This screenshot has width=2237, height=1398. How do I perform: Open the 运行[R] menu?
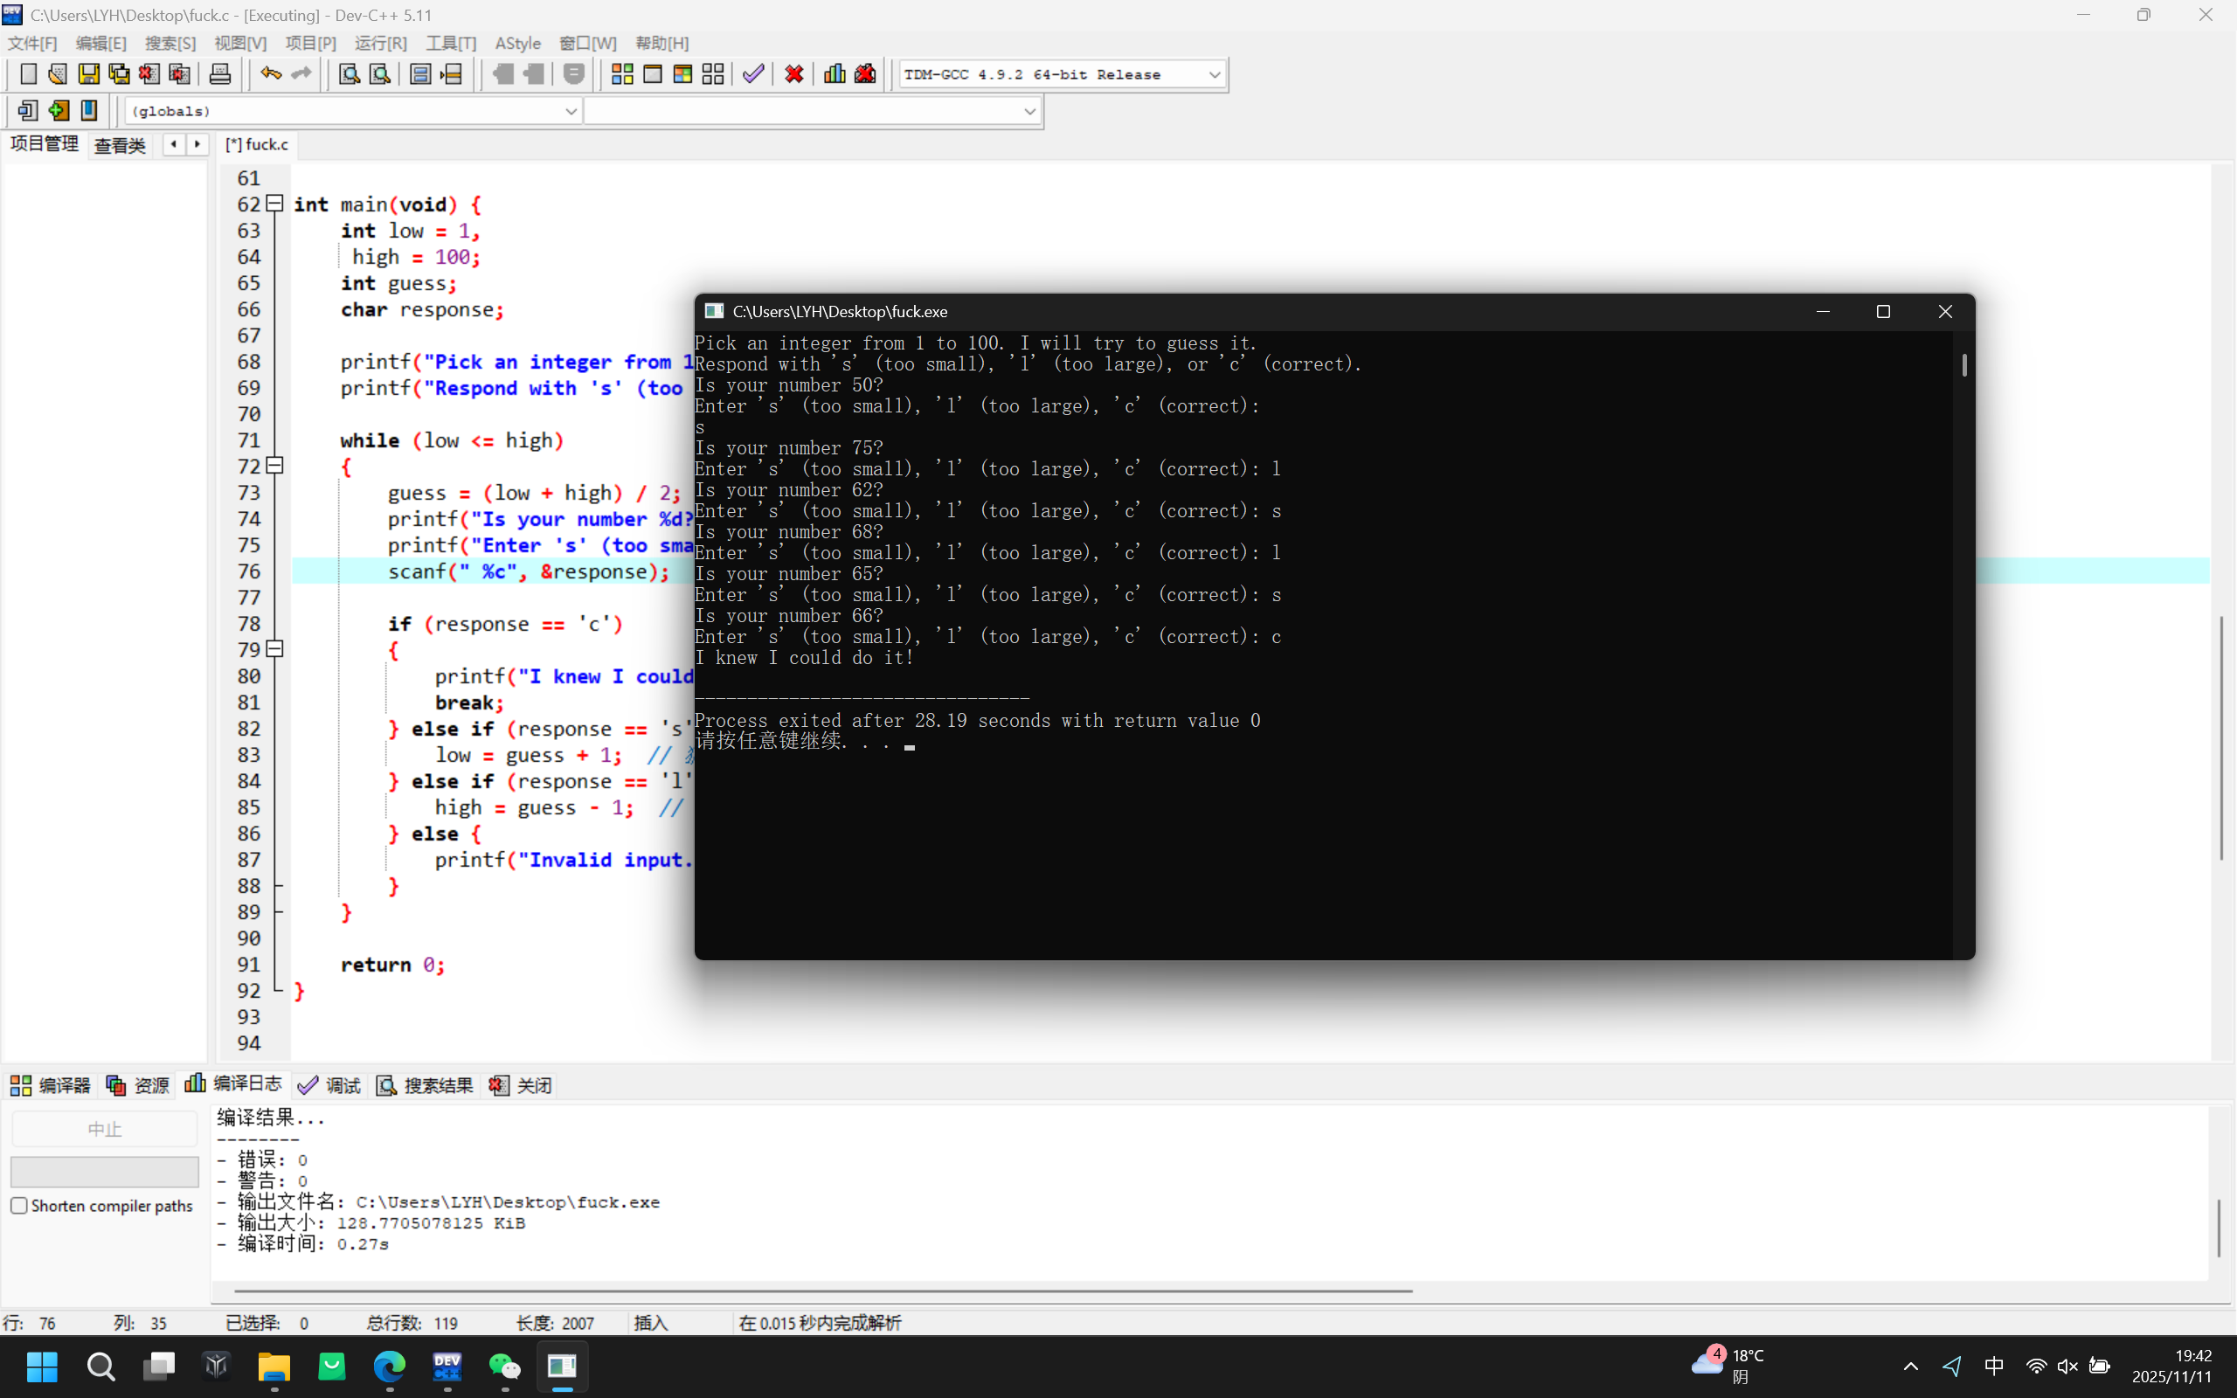(380, 44)
